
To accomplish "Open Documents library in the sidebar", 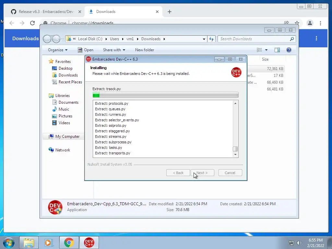I will point(68,102).
